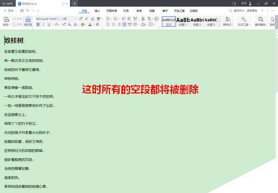Open the font name combo box
Viewport: 278px width, 193px height.
(48, 18)
